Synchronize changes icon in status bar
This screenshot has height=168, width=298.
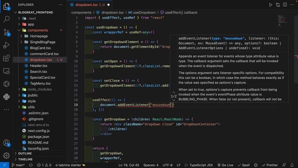point(31,165)
